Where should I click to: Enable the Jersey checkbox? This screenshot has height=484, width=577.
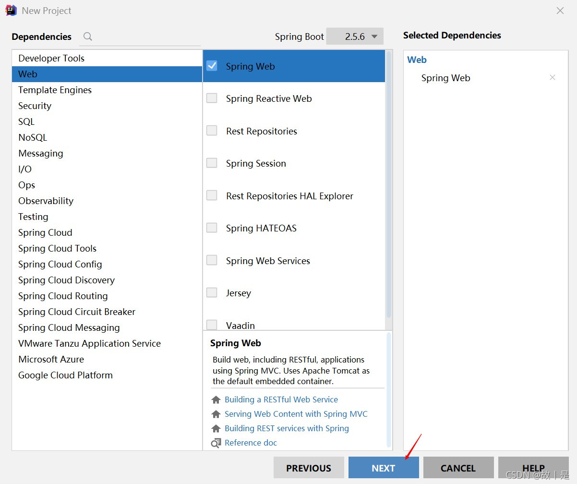(212, 292)
